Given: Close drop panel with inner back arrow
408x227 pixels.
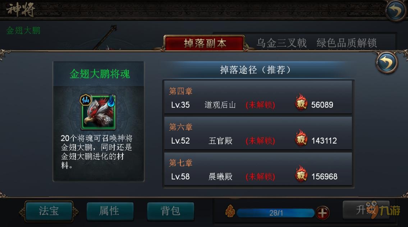Looking at the screenshot, I should coord(387,62).
